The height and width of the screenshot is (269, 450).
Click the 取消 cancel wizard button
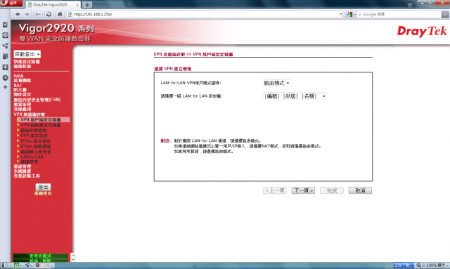tap(360, 190)
